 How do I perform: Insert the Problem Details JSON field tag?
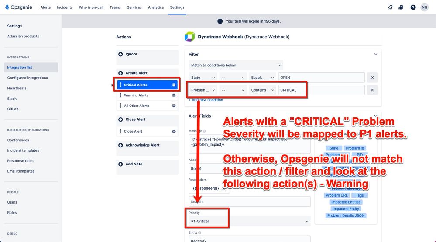(346, 215)
